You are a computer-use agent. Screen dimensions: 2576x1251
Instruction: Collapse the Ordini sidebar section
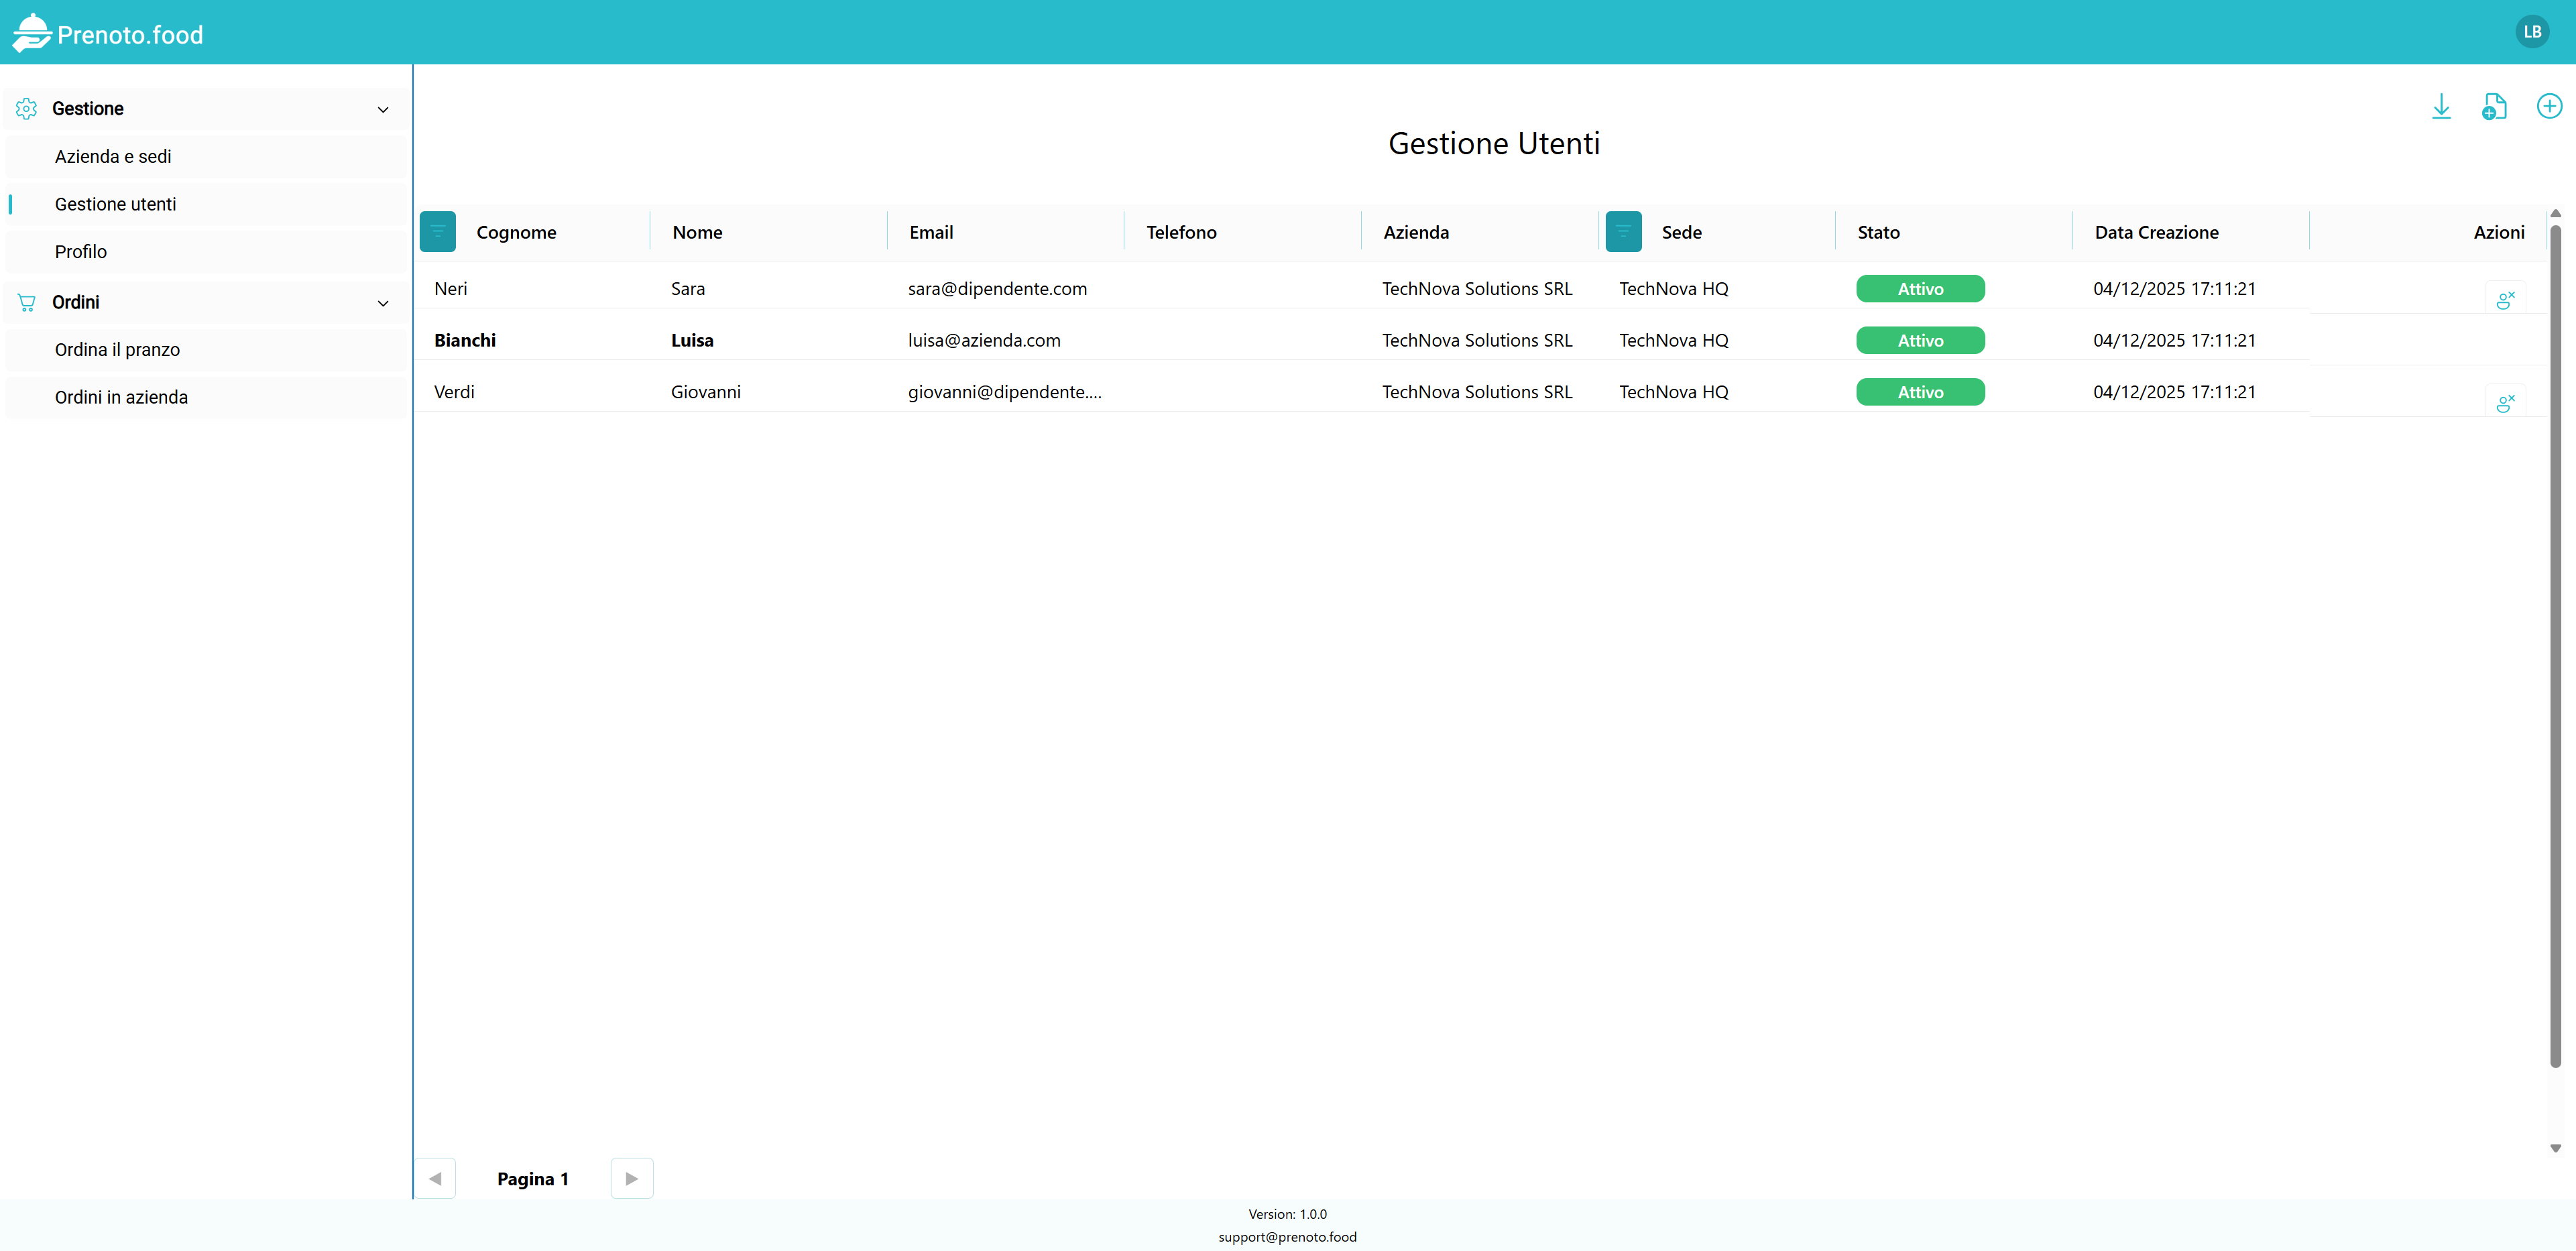pyautogui.click(x=382, y=303)
